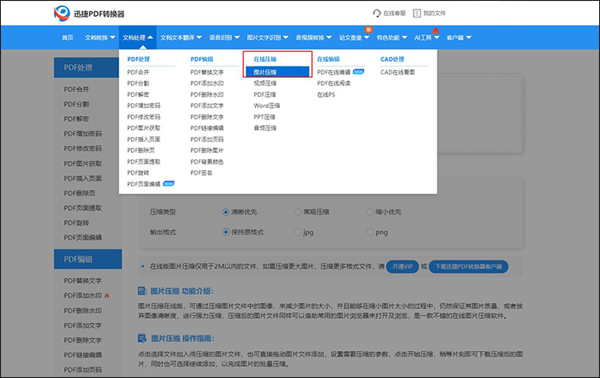Viewport: 600px width, 378px height.
Task: Select 清晰优先 compression type
Action: click(x=226, y=211)
